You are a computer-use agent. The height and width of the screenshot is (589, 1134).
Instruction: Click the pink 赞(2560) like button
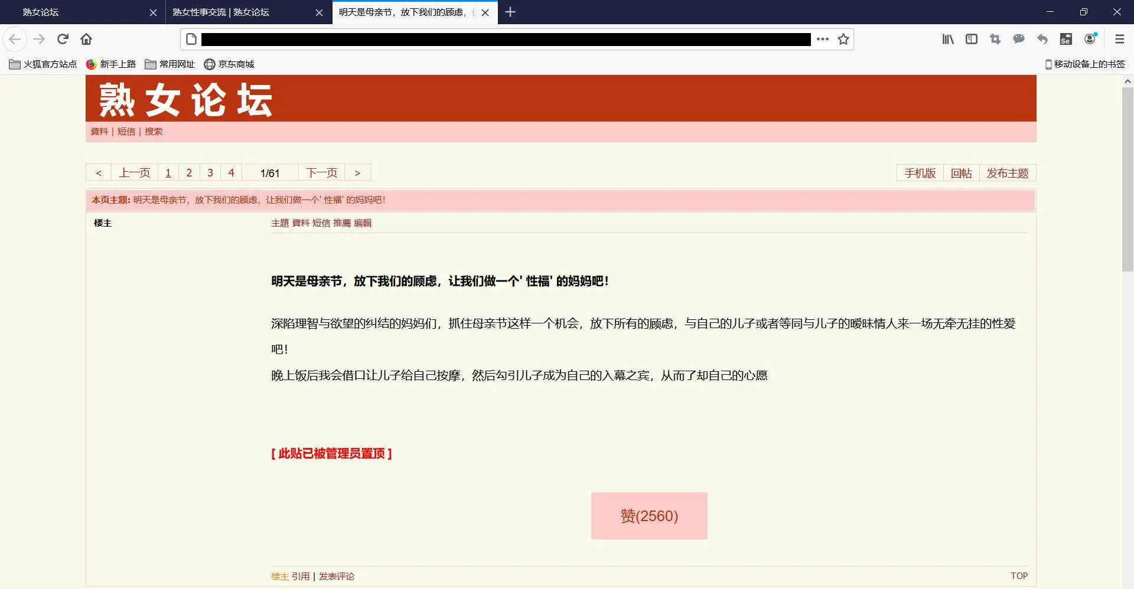[649, 515]
